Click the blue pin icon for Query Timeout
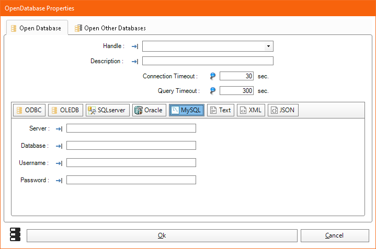The height and width of the screenshot is (249, 376). (x=212, y=91)
